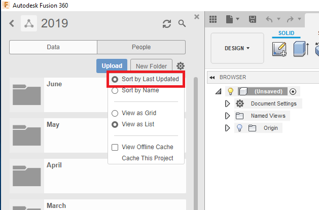Screen dimensions: 319x210
Task: Switch to the People tab
Action: (141, 47)
